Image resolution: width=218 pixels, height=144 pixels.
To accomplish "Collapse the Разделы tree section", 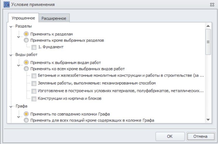I will tap(11, 27).
